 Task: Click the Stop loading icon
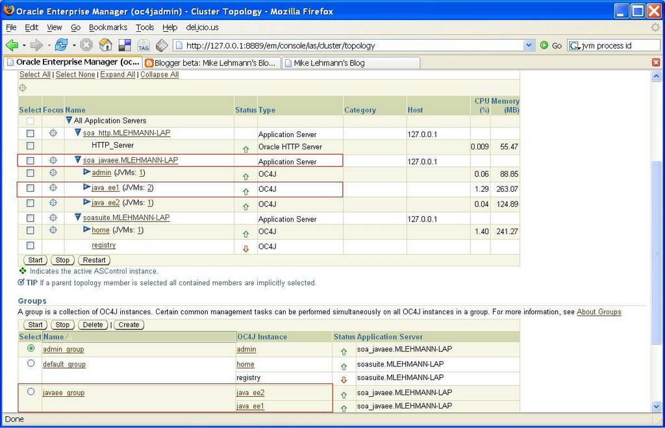(x=86, y=45)
